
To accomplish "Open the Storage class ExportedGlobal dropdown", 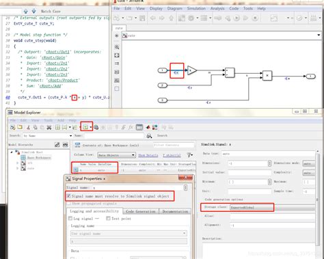I will (273, 207).
